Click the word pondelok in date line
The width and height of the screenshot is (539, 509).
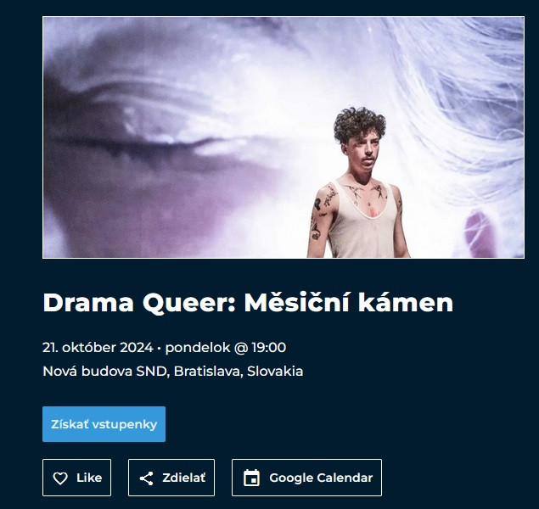click(197, 348)
